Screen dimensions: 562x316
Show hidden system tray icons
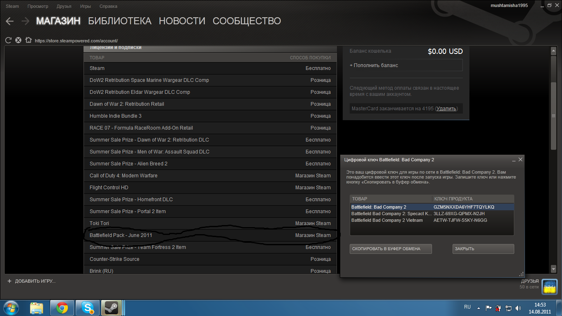click(x=478, y=308)
